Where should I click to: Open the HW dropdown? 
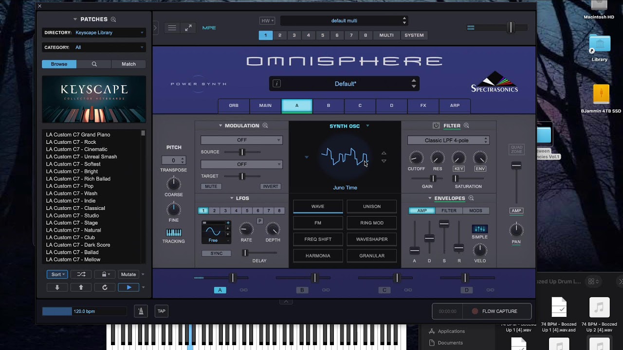[267, 21]
